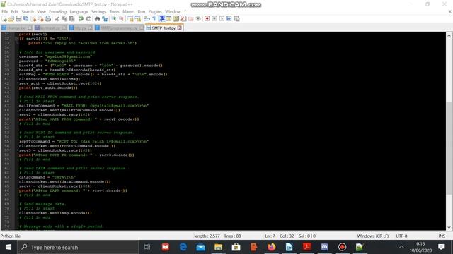This screenshot has height=254, width=453.
Task: Toggle Folder as Workspace icon
Action: tap(190, 19)
